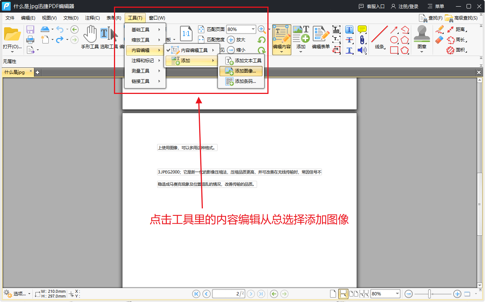The height and width of the screenshot is (302, 485).
Task: Open the status bar 80% zoom dropdown
Action: click(397, 294)
